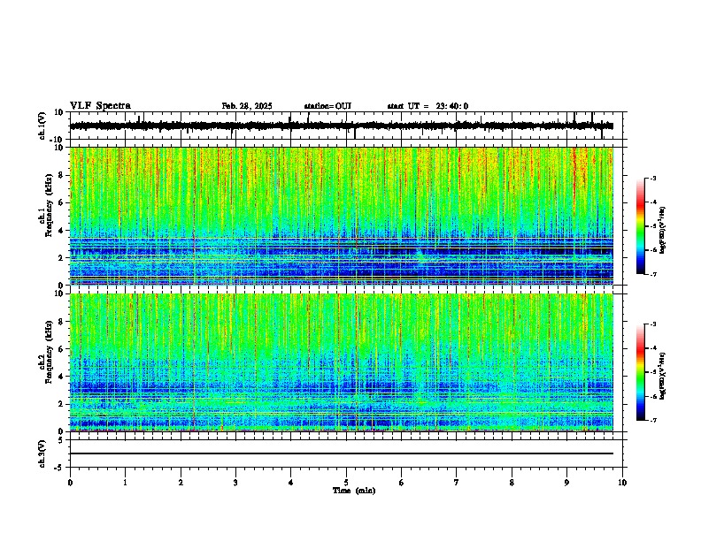Click the flat ch.3 voltage trace line
The height and width of the screenshot is (541, 701).
pos(342,453)
